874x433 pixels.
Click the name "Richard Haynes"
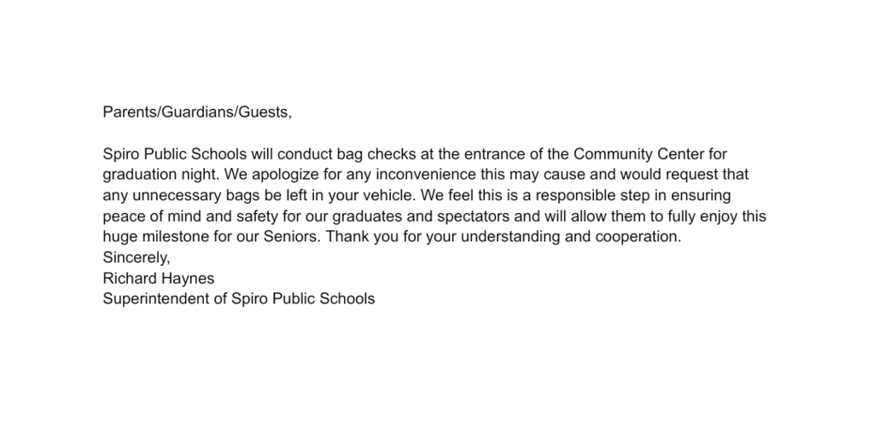click(158, 278)
